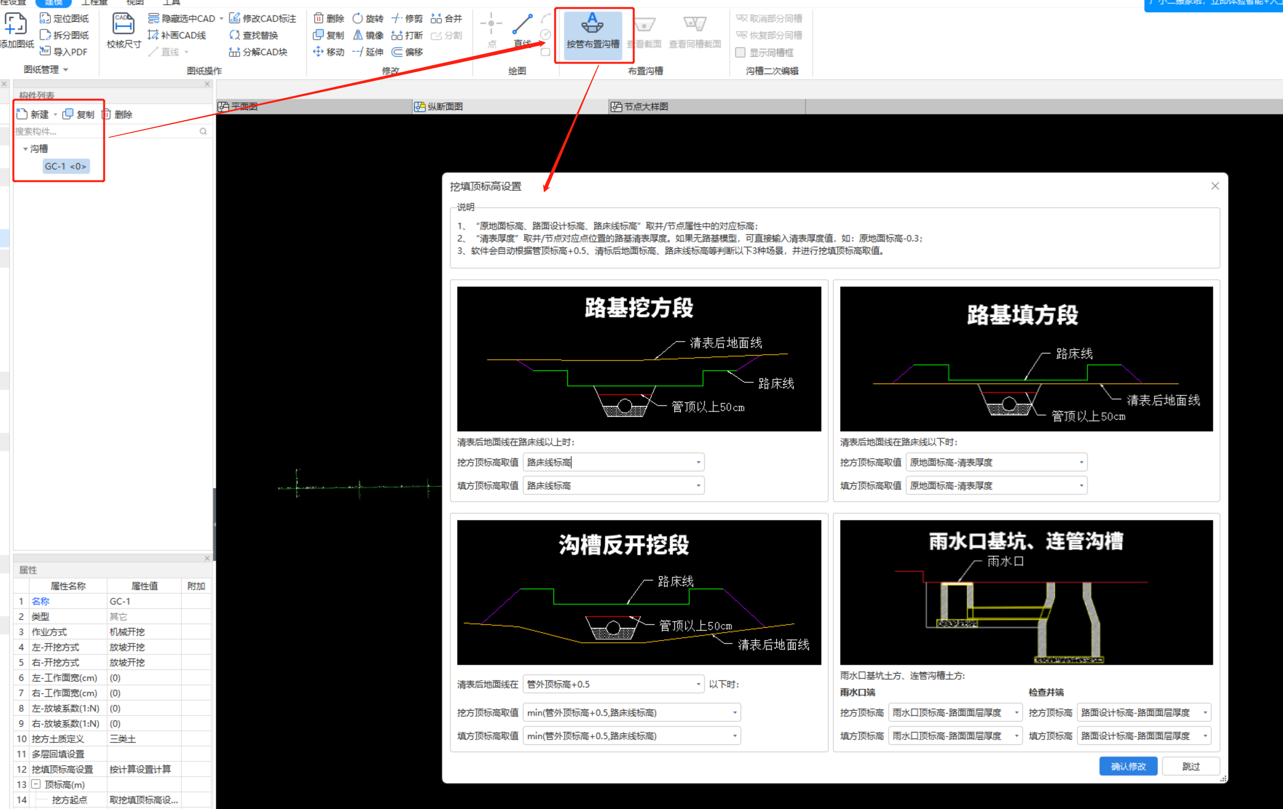Activate the 按管布置沟槽 tool
Image resolution: width=1283 pixels, height=809 pixels.
click(593, 35)
